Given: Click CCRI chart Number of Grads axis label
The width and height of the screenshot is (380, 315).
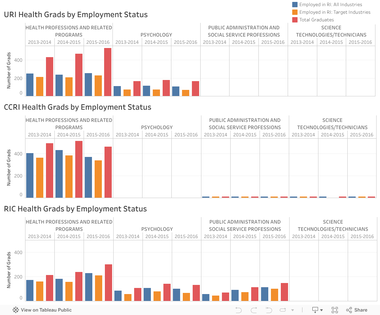Looking at the screenshot, I should coord(9,168).
